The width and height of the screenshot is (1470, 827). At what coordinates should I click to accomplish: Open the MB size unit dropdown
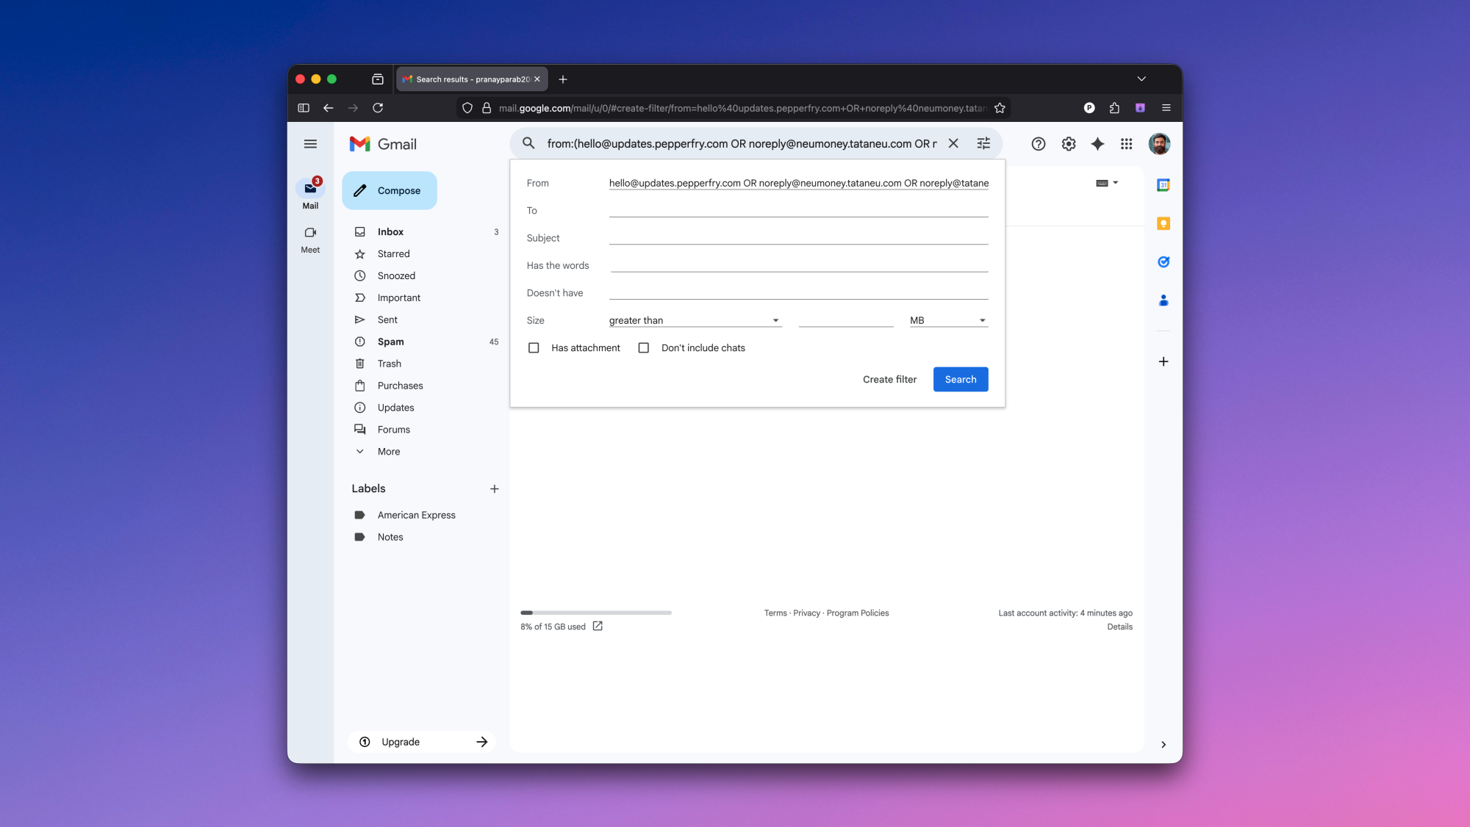[947, 320]
